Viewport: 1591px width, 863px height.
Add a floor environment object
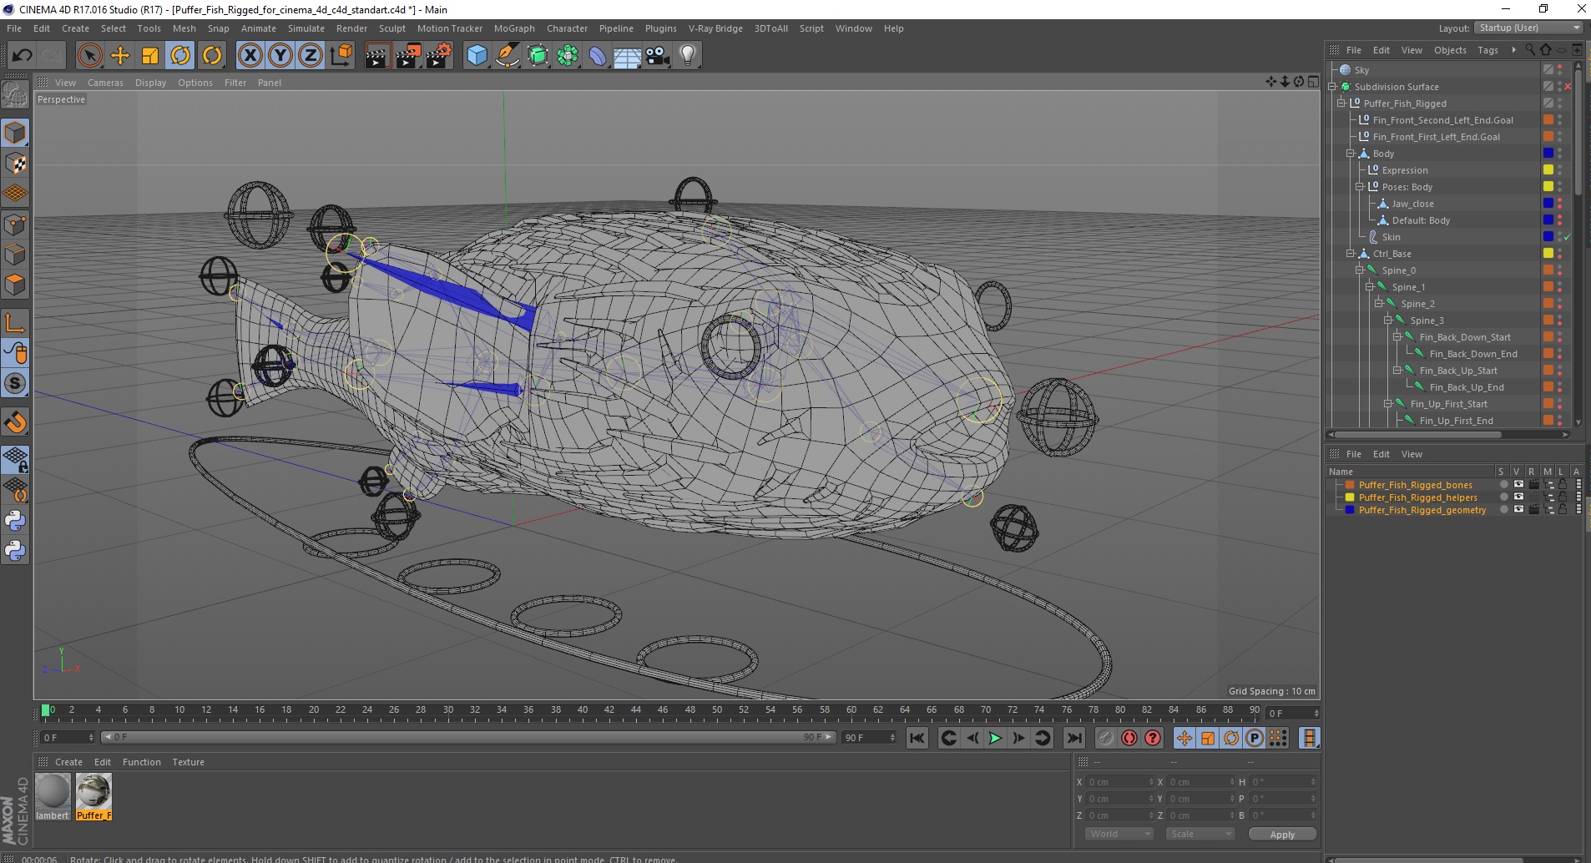(628, 56)
